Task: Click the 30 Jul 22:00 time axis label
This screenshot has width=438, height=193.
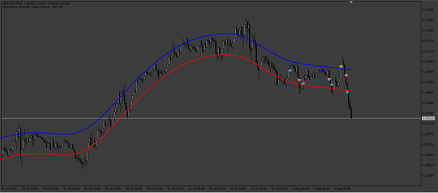Action: pyautogui.click(x=155, y=188)
